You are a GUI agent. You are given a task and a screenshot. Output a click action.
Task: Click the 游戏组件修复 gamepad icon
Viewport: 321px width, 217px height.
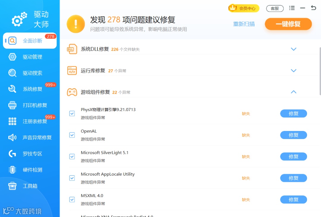72,92
